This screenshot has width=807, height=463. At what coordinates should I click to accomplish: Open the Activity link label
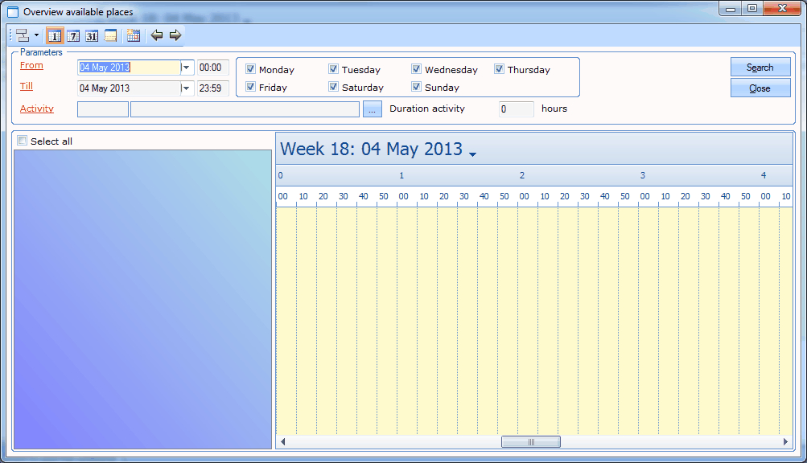[x=37, y=109]
